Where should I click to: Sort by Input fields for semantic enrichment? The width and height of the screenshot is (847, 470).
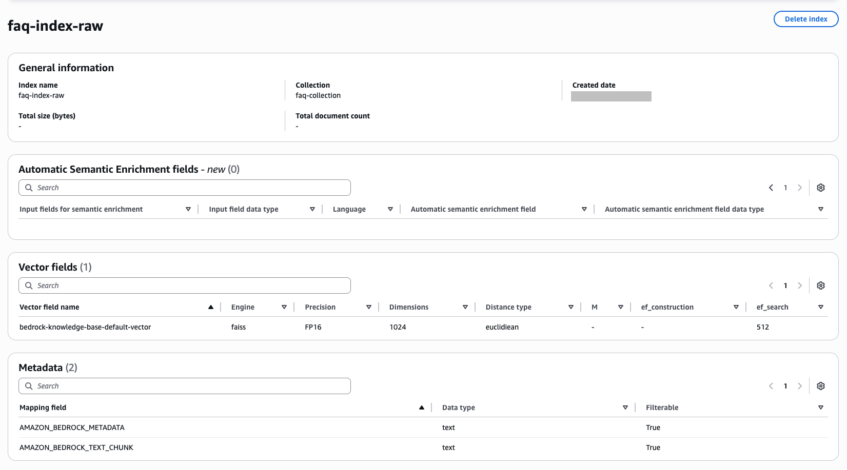(x=188, y=209)
